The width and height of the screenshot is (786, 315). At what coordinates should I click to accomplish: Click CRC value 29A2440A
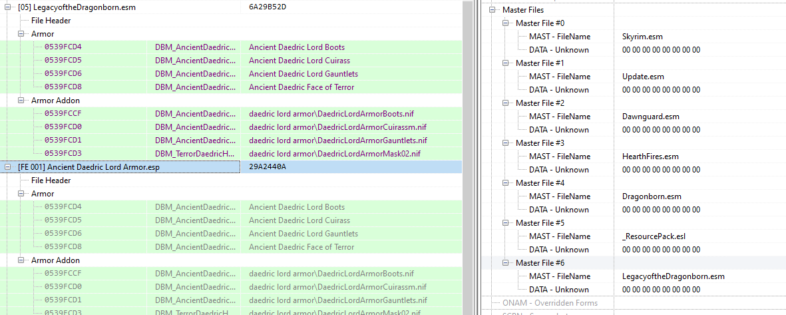268,167
